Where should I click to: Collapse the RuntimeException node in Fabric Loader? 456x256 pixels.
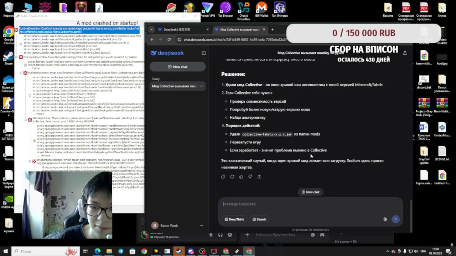click(16, 30)
